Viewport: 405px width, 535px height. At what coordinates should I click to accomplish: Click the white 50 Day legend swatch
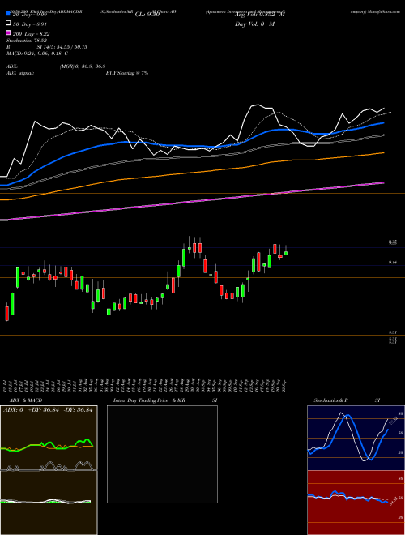pos(8,24)
